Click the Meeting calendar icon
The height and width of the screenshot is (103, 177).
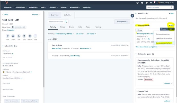pos(30,36)
